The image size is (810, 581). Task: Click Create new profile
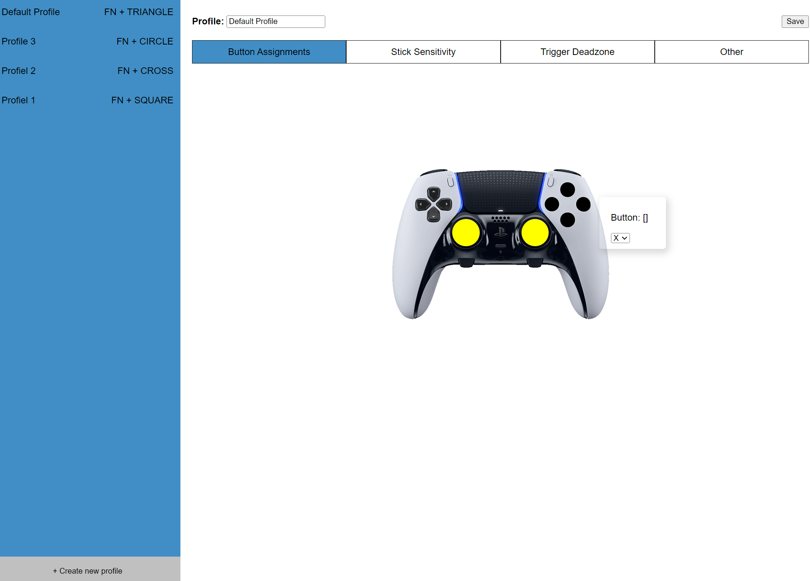click(x=88, y=571)
